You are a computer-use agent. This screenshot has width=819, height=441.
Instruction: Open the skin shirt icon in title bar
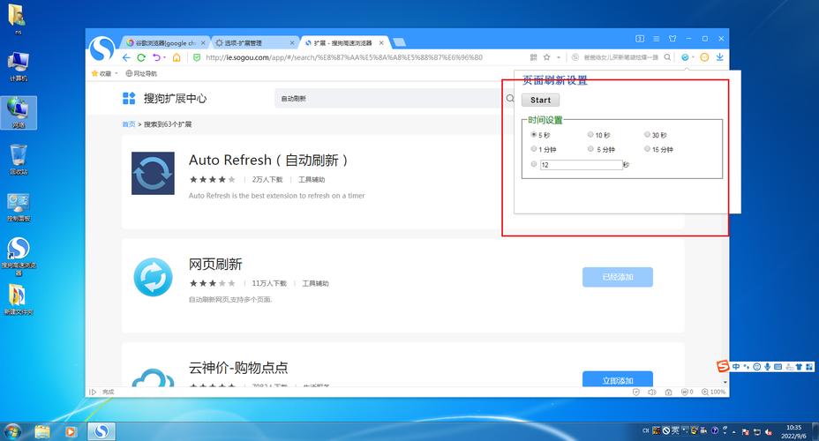[672, 39]
